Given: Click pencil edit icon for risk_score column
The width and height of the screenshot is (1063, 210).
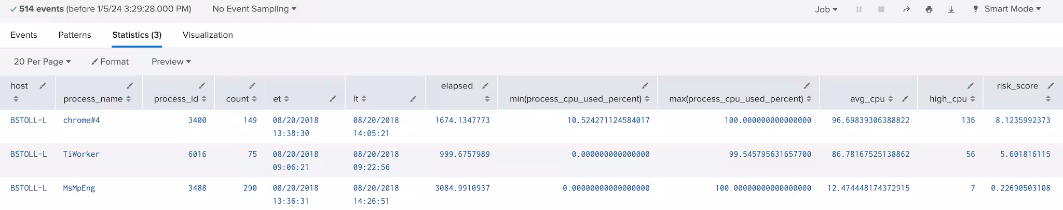Looking at the screenshot, I should coord(1051,86).
